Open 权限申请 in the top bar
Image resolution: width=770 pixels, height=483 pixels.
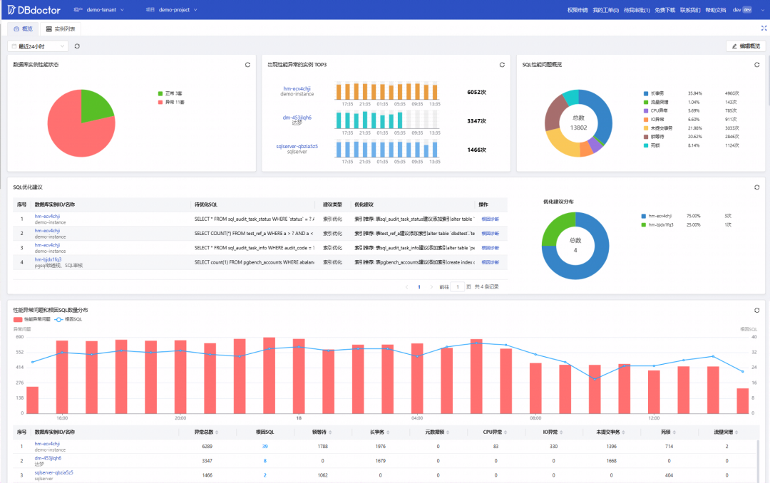[x=577, y=10]
